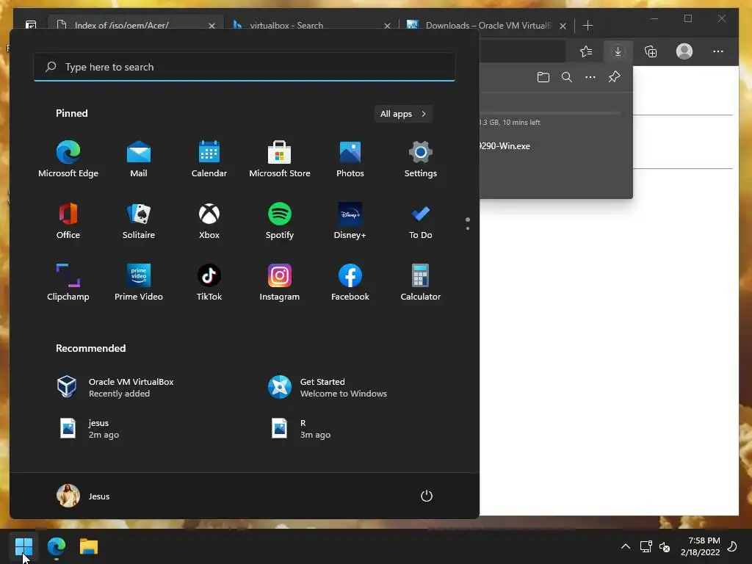
Task: Launch Clipchamp video editor
Action: point(68,283)
